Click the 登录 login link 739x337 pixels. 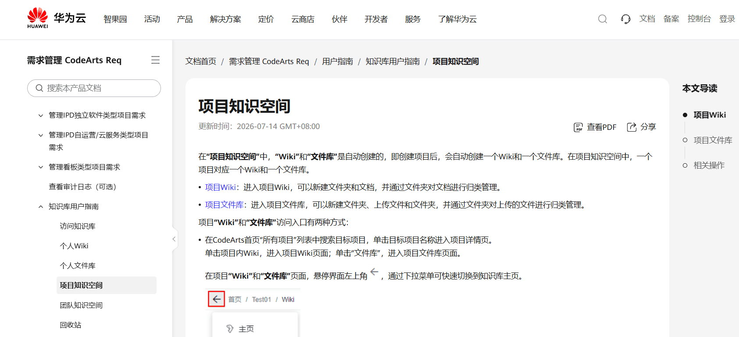pos(727,19)
